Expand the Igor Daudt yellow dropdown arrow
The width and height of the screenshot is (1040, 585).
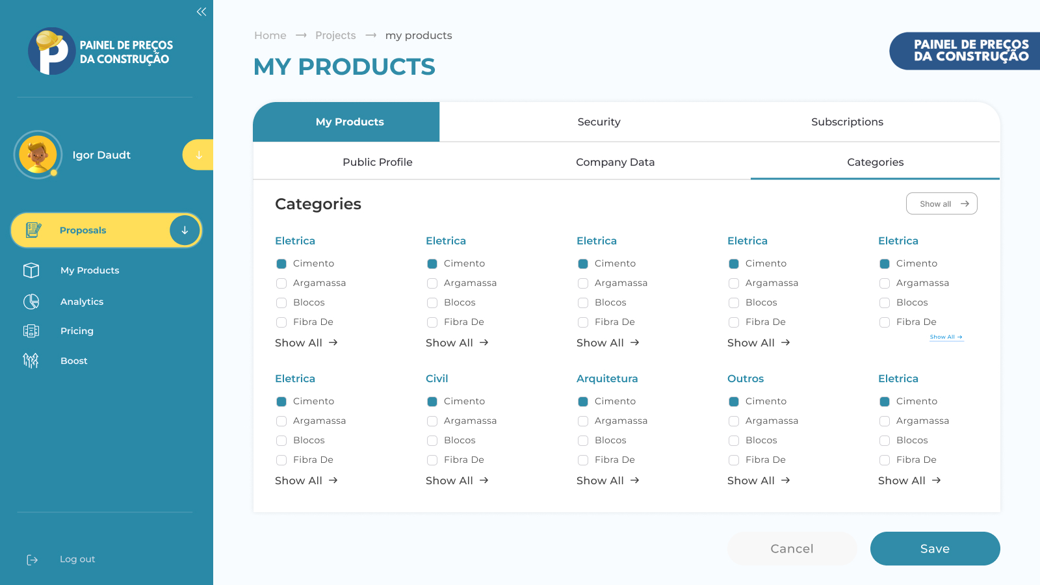click(198, 155)
